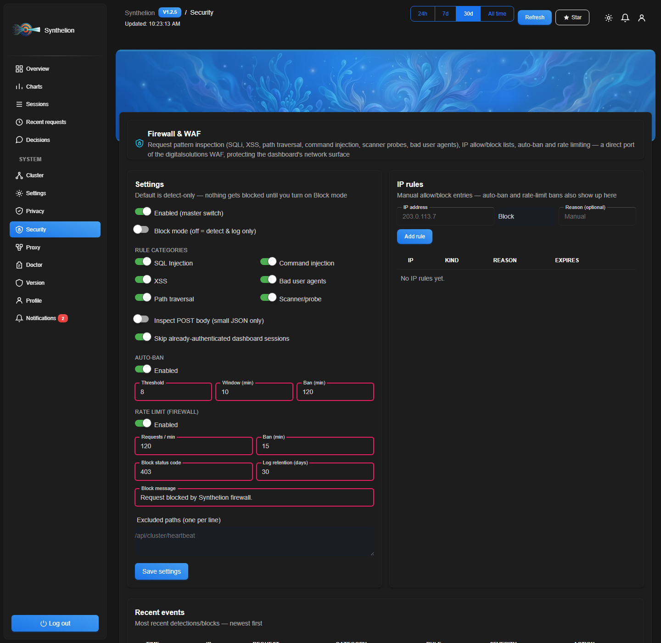The width and height of the screenshot is (661, 643).
Task: Click the Requests / min field
Action: pos(194,446)
